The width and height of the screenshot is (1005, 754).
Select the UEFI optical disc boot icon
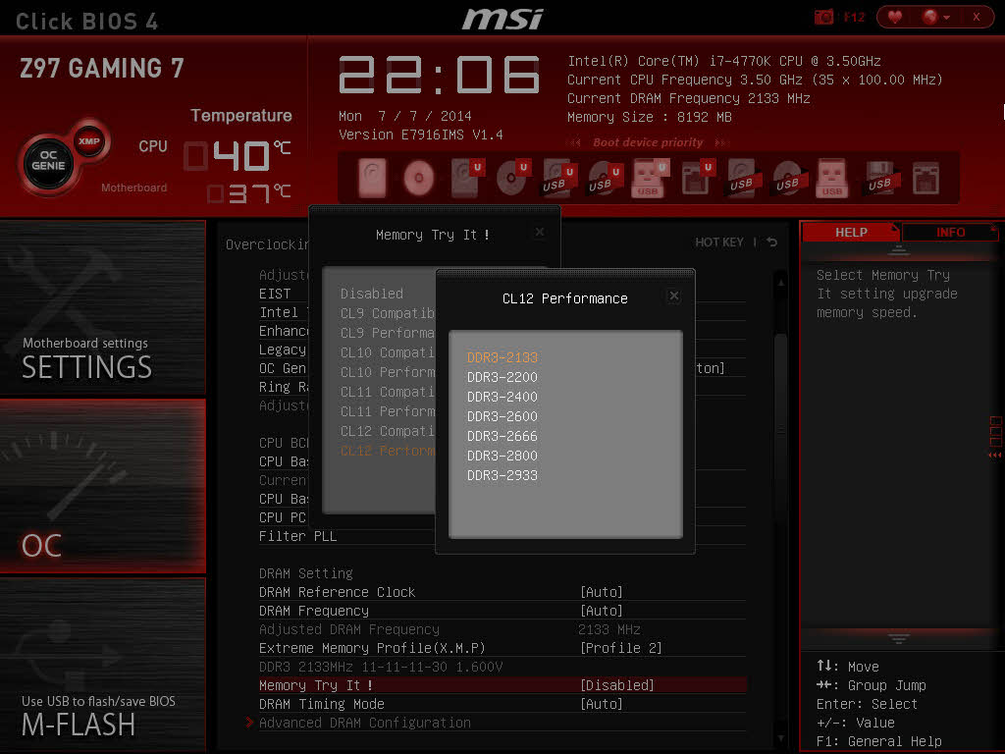click(x=512, y=178)
